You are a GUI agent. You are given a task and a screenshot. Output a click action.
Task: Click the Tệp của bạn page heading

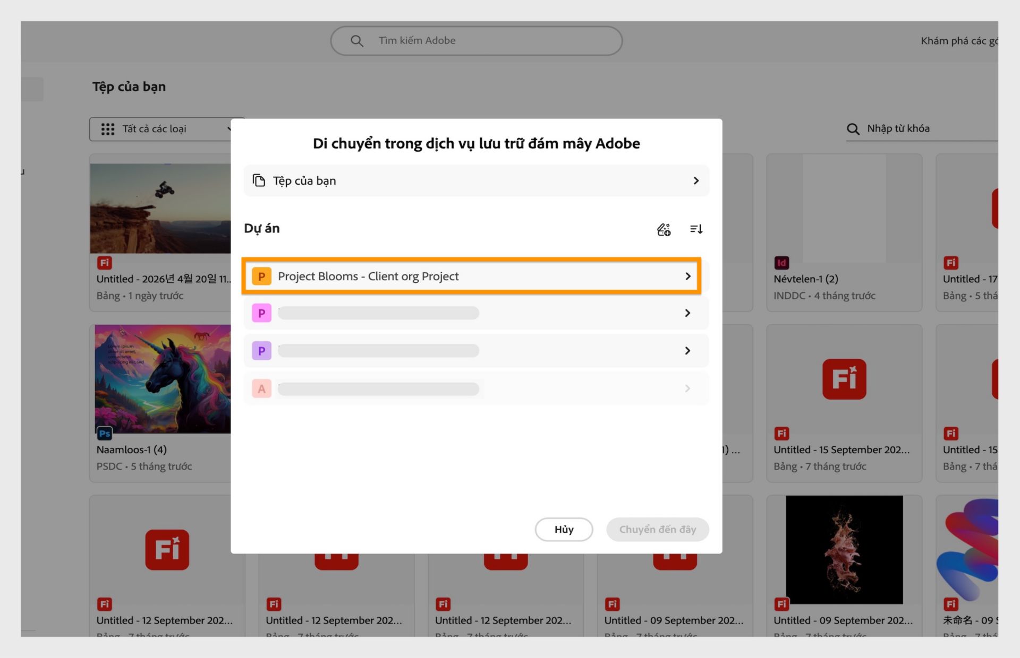coord(129,86)
